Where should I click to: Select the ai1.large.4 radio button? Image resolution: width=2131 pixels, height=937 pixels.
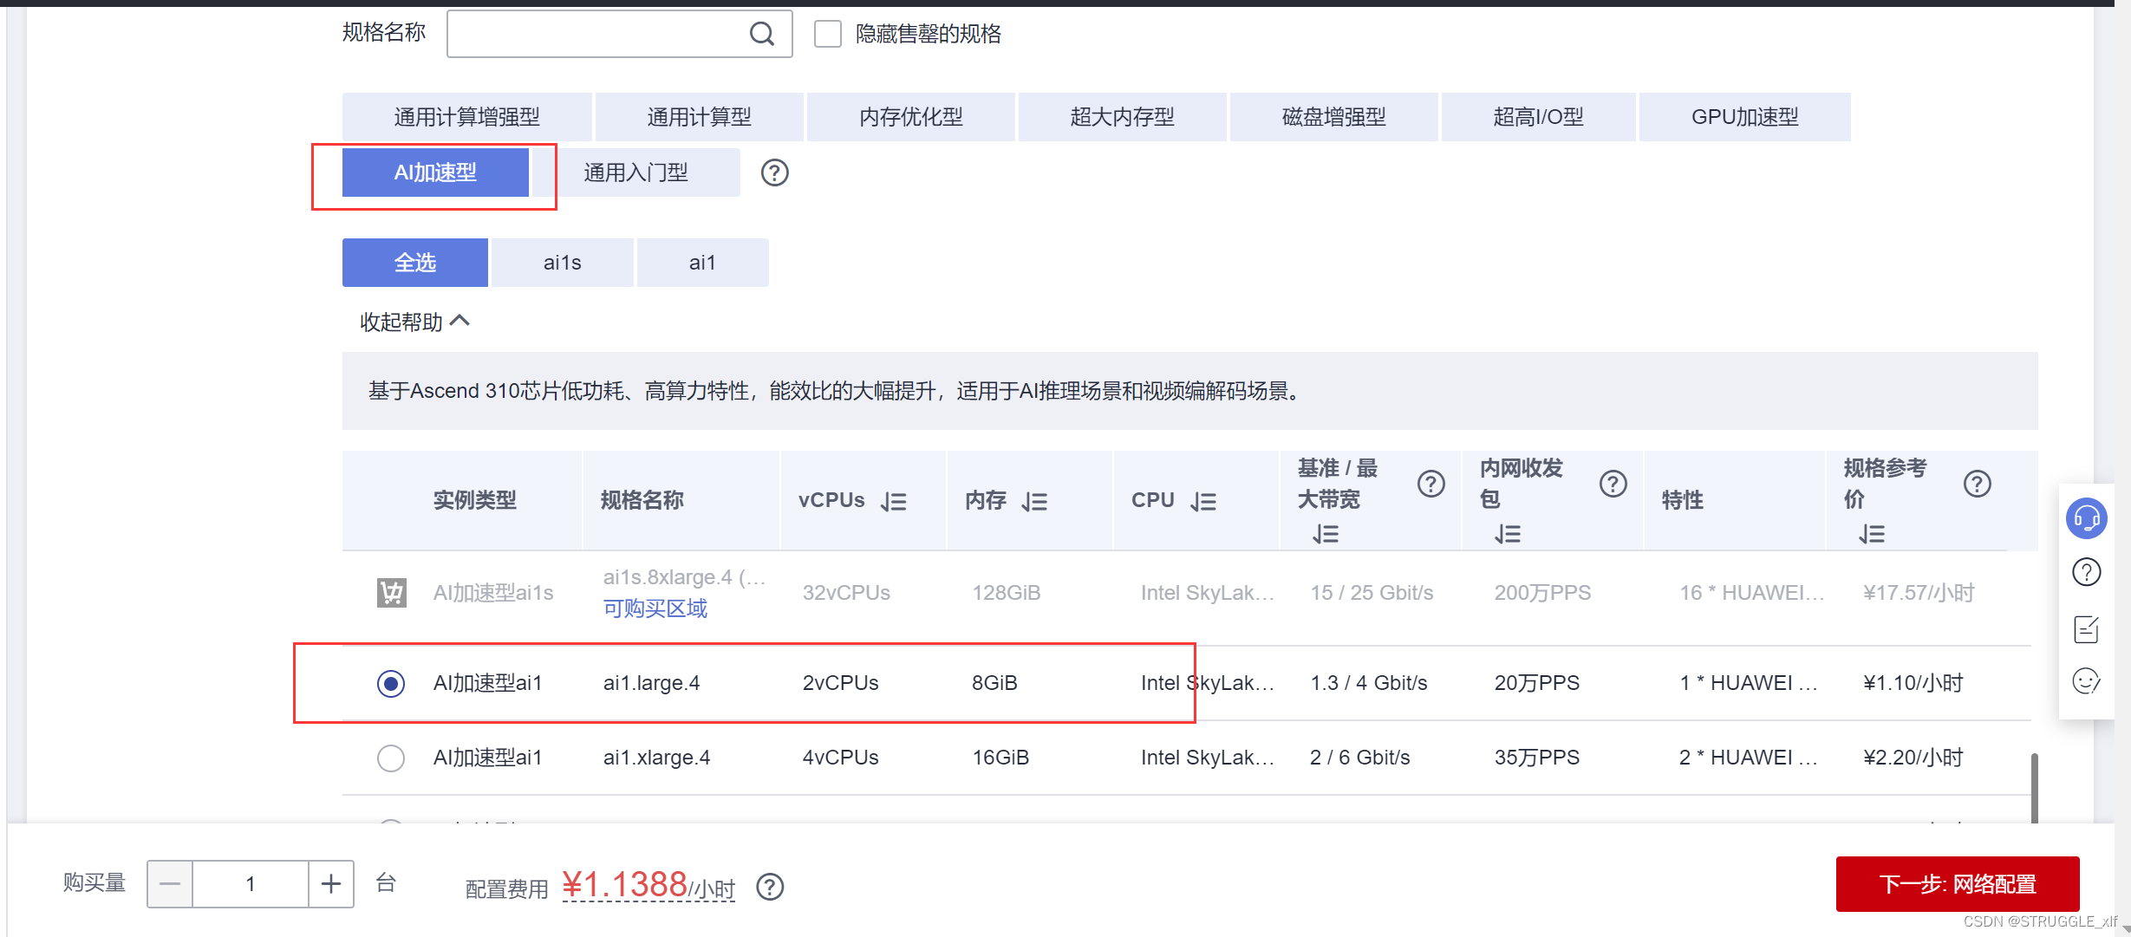click(x=391, y=683)
